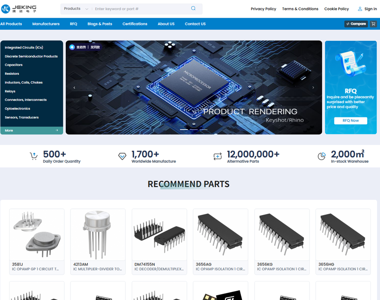Click the search magnifier icon
Viewport: 380px width, 300px height.
click(193, 8)
